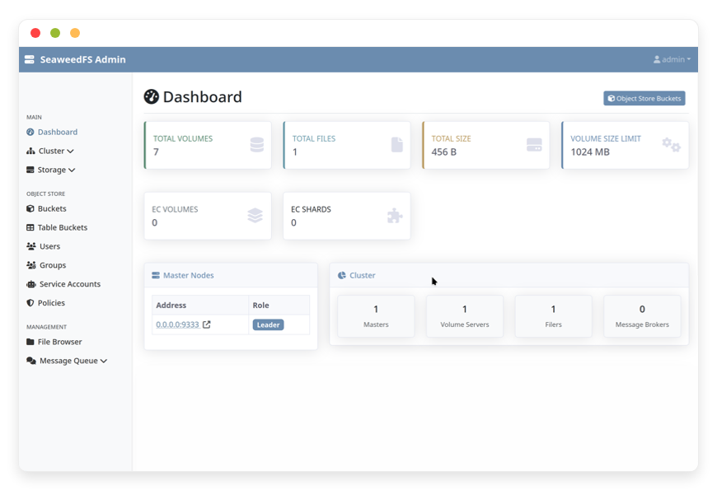The image size is (717, 490).
Task: Click the Table Buckets grid icon
Action: (x=30, y=227)
